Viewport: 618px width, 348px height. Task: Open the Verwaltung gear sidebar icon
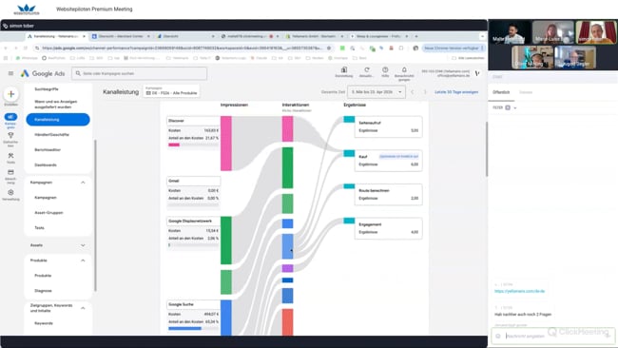click(10, 192)
